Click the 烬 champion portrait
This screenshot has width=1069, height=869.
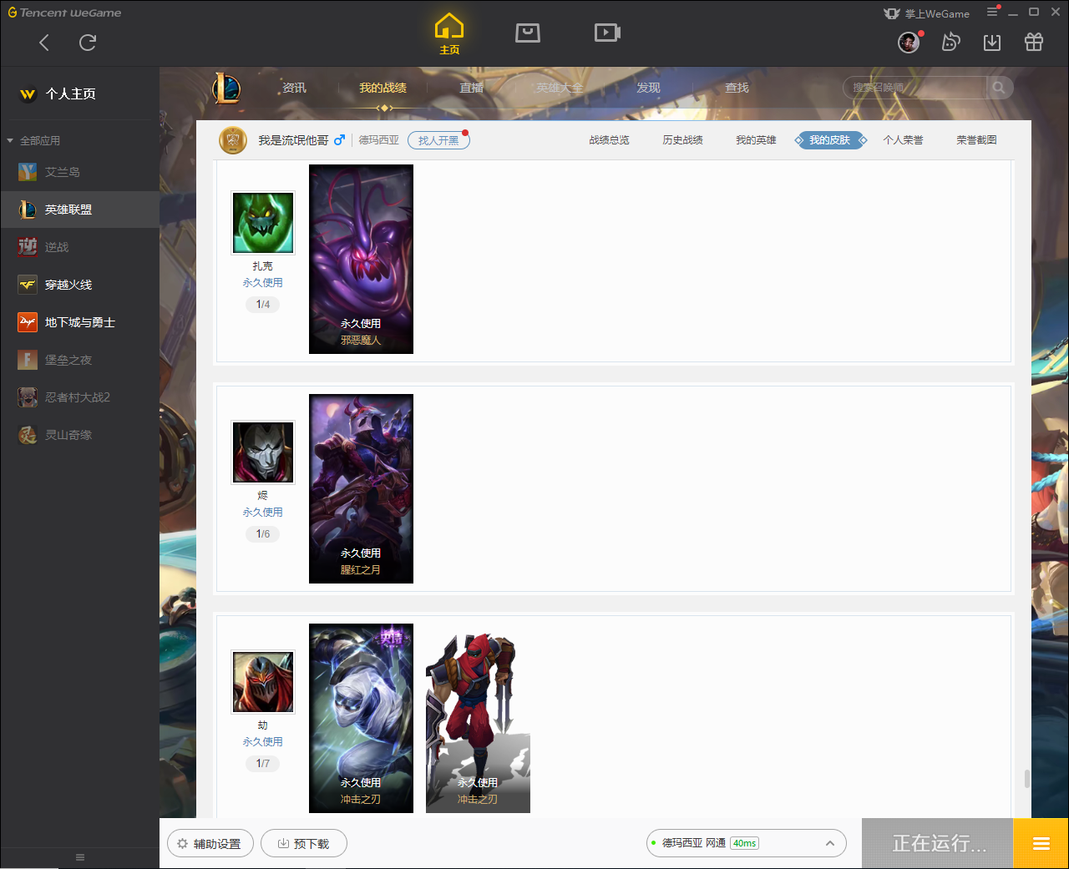(x=263, y=452)
